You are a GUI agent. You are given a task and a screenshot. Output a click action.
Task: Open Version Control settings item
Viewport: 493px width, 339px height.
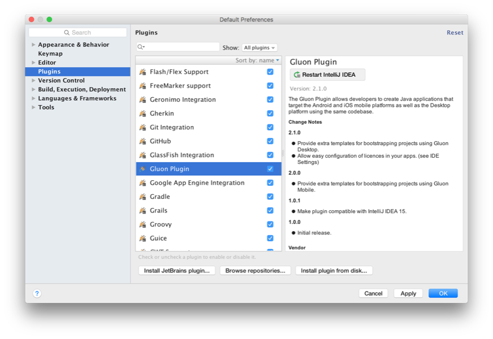click(x=62, y=80)
